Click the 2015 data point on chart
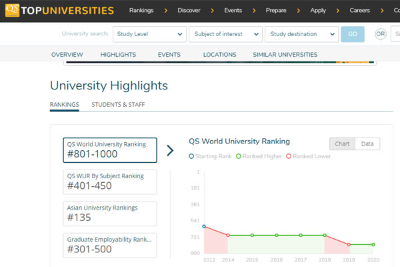The image size is (400, 267). 252,236
